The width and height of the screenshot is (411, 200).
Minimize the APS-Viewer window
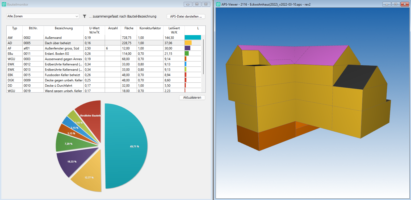[387, 4]
